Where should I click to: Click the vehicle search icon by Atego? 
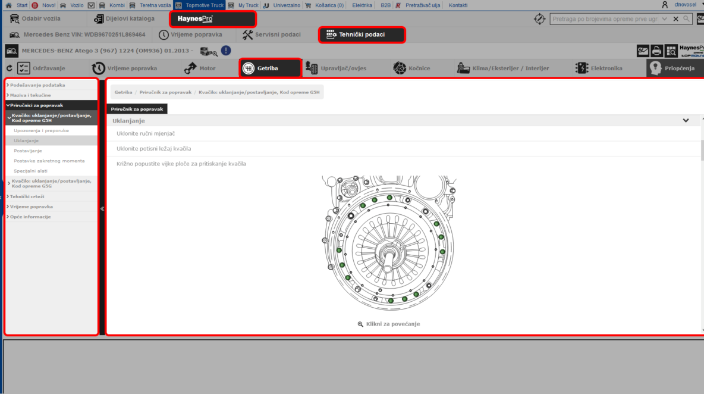(x=12, y=51)
